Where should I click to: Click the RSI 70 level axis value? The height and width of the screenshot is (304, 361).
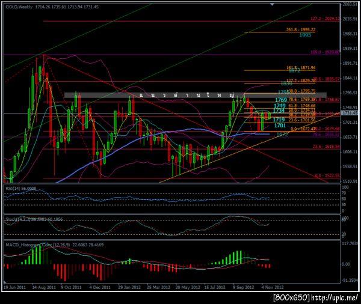tap(344, 193)
